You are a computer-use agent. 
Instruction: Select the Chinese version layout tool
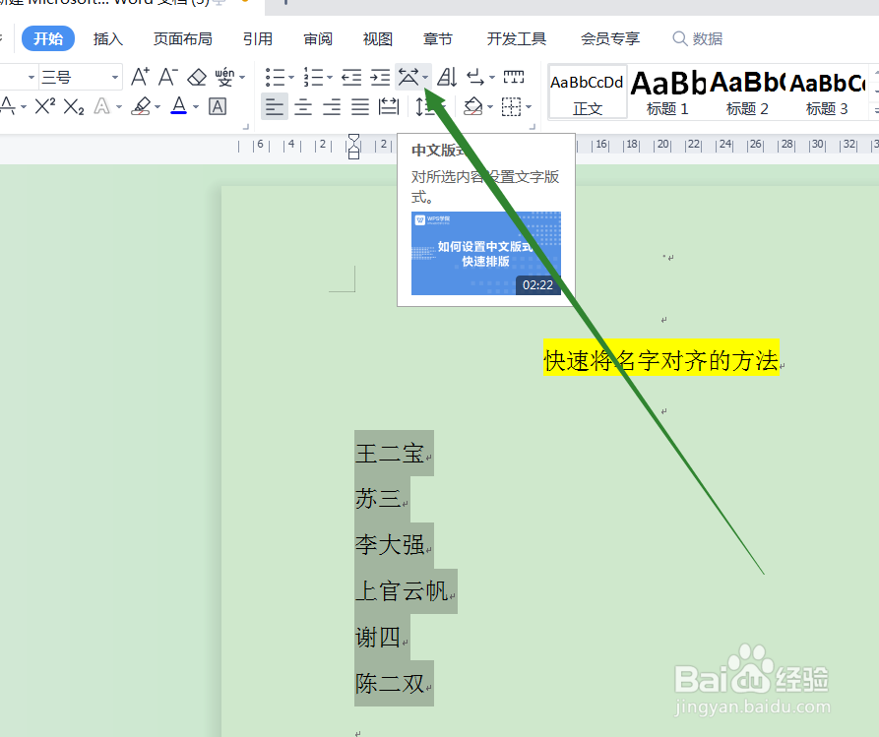tap(409, 77)
